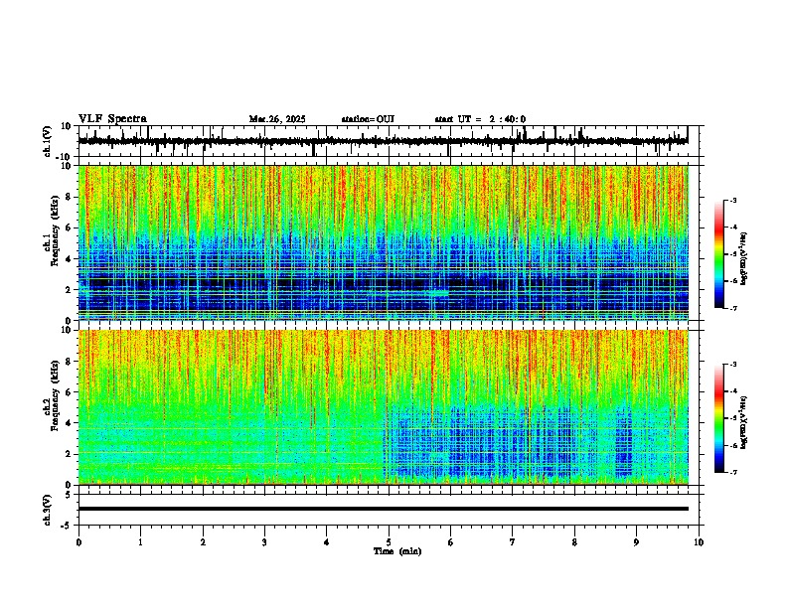Viewport: 787px width, 608px height.
Task: Click the "-7" tick on the ch.2 color bar
Action: pos(732,472)
